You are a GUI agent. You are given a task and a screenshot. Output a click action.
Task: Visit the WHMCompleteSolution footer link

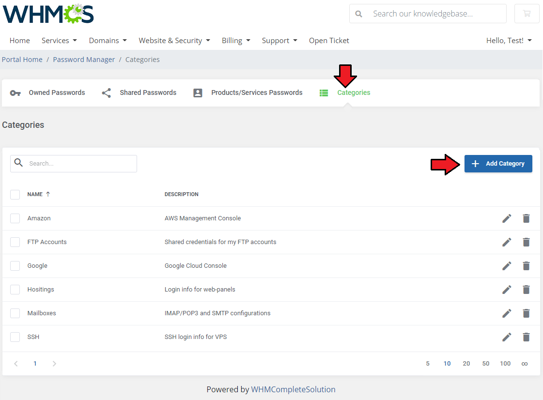coord(293,390)
